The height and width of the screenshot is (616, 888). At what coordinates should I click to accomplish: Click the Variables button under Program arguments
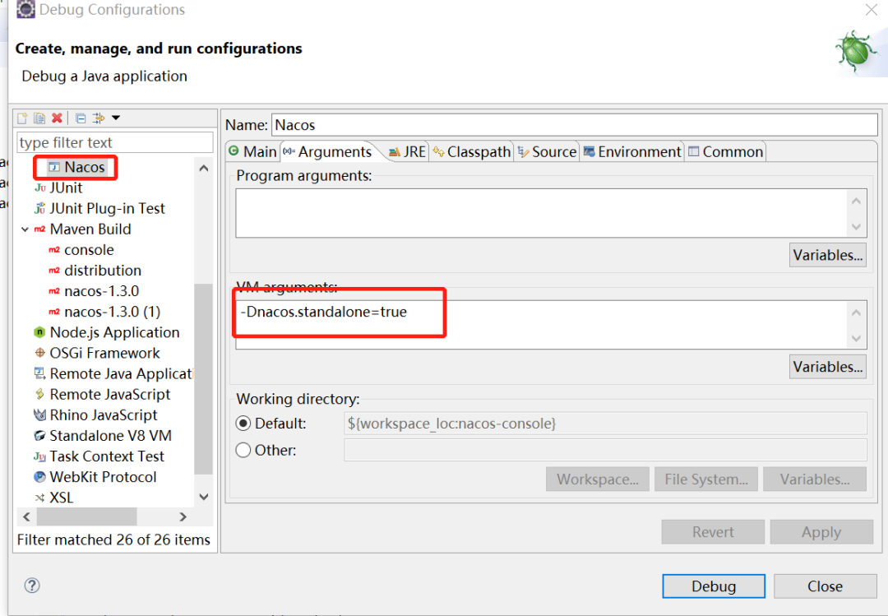pos(827,255)
